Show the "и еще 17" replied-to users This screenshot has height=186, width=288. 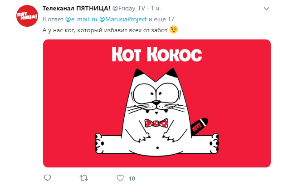[161, 20]
